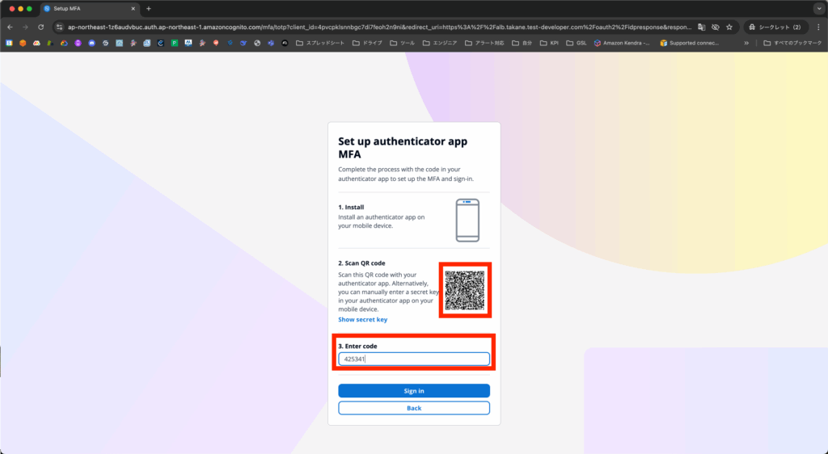Bookmark this page with the star icon

click(x=729, y=27)
